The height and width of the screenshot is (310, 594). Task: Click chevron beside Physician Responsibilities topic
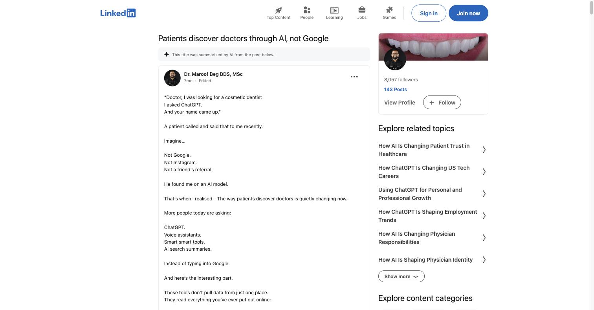pos(484,238)
